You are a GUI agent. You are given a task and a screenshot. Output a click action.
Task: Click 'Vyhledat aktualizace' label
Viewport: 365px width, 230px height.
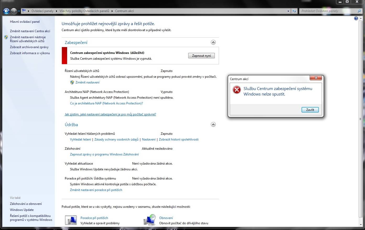point(79,164)
